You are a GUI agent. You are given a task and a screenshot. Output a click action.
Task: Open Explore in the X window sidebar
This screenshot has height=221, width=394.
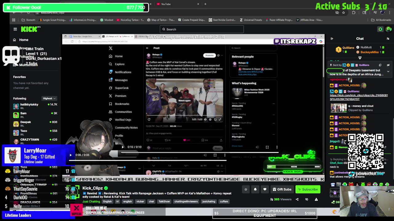(x=117, y=64)
